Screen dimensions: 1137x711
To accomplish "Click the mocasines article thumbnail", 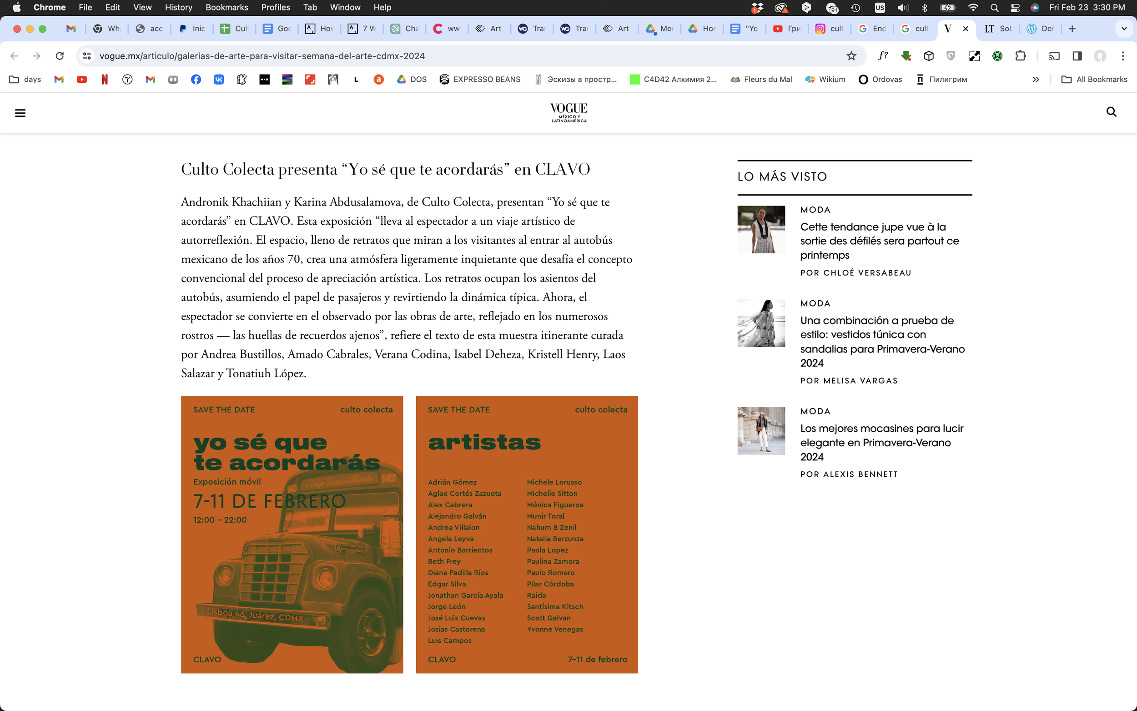I will click(761, 431).
